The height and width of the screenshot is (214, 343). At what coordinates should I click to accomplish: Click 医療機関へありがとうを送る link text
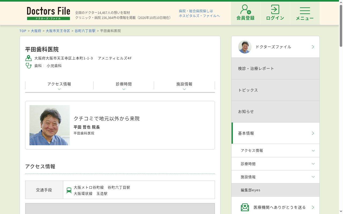point(280,207)
